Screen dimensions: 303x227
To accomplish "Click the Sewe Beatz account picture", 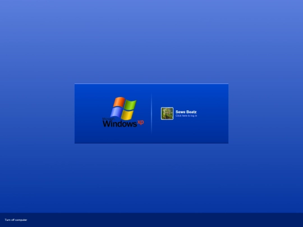I will point(167,113).
